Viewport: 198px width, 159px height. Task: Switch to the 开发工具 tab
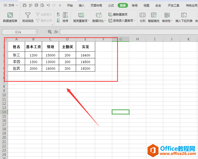pos(174,6)
